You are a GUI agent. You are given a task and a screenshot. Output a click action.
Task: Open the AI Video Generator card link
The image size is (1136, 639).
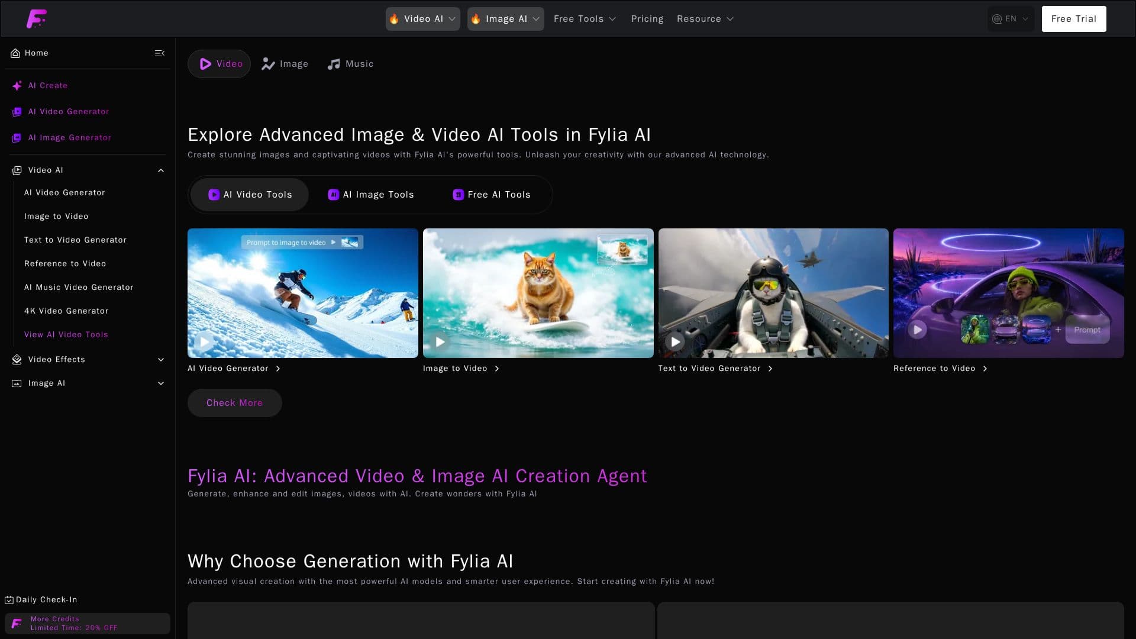(x=234, y=369)
